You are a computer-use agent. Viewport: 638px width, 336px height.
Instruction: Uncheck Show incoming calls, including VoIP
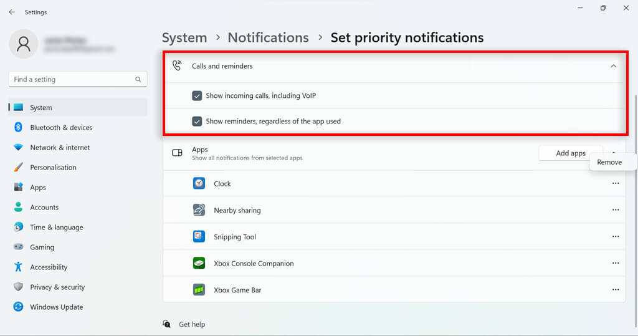pos(197,96)
